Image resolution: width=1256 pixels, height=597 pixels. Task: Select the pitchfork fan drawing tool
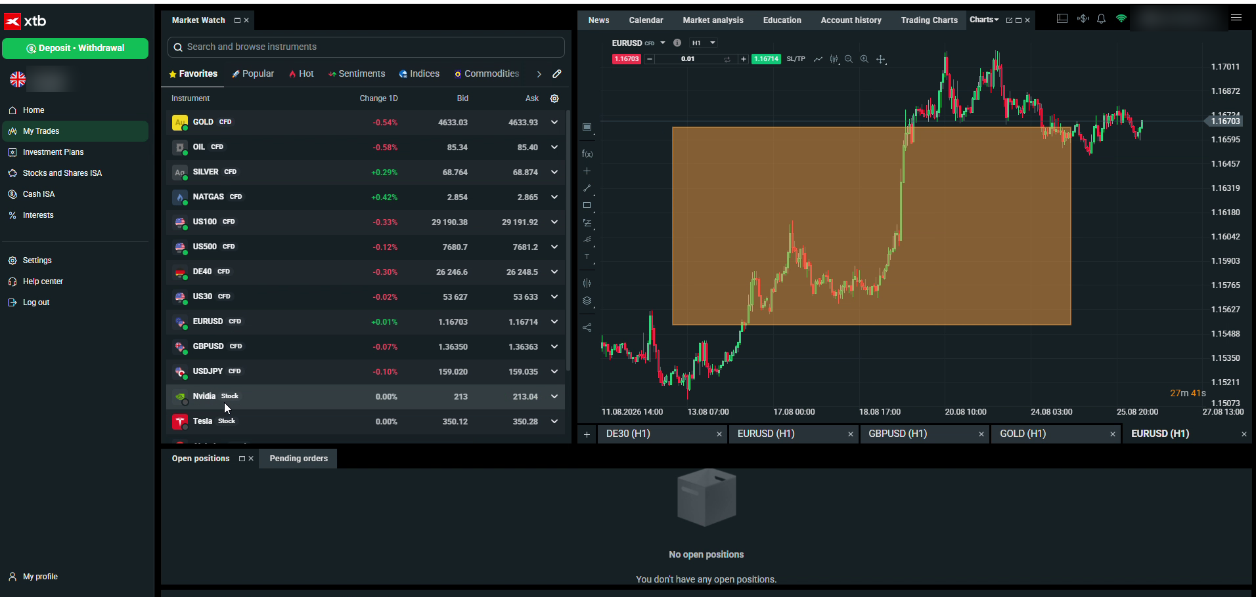[587, 240]
